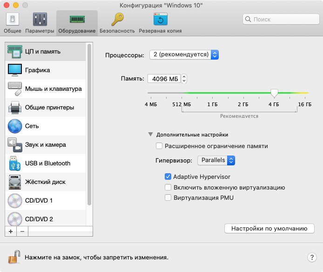Image resolution: width=323 pixels, height=272 pixels.
Task: Click the padlock icon to prevent changes
Action: [14, 257]
